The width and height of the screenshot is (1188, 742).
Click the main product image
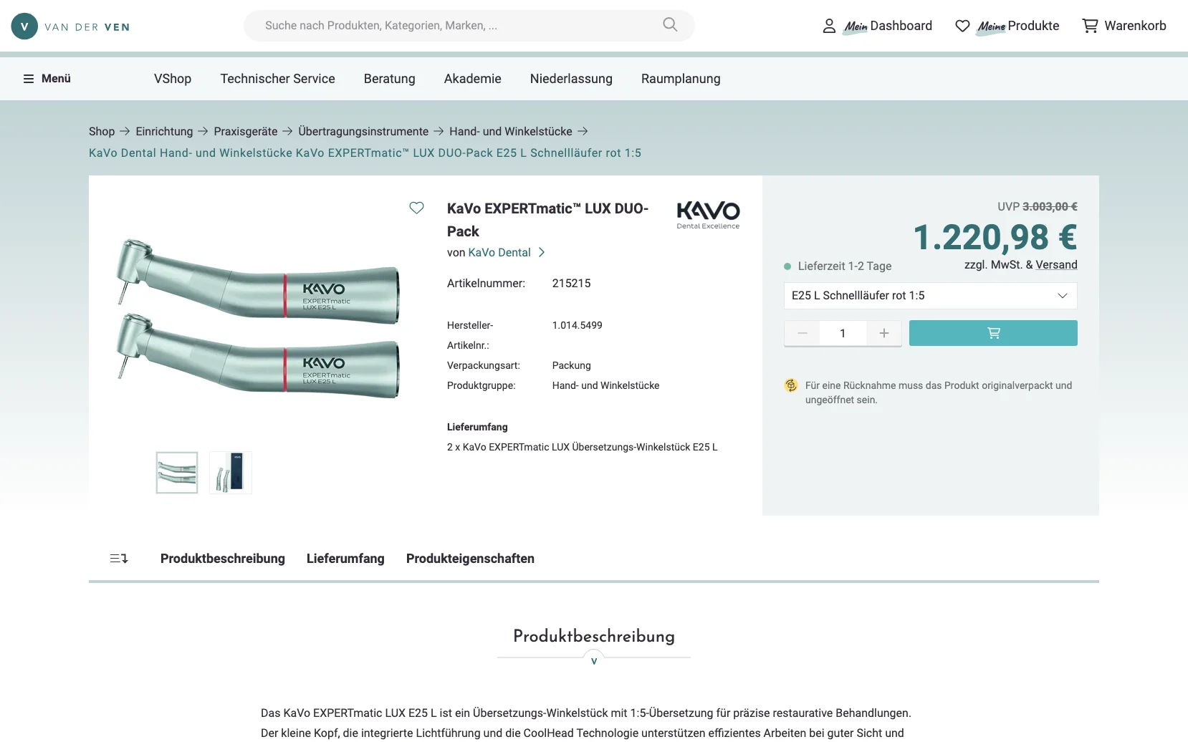point(258,319)
